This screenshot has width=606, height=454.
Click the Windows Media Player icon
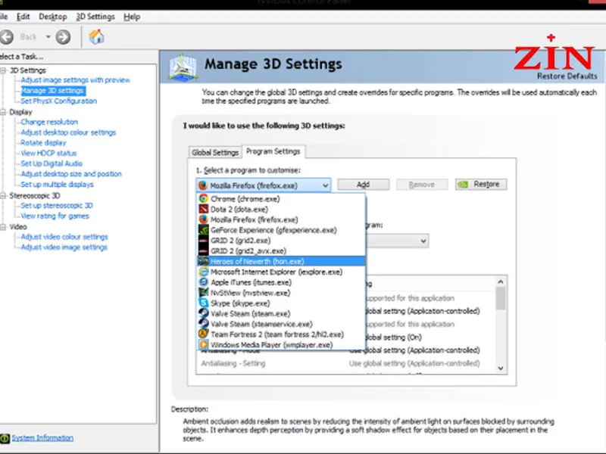203,344
